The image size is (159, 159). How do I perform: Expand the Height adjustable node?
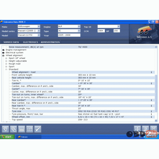tap(6, 61)
